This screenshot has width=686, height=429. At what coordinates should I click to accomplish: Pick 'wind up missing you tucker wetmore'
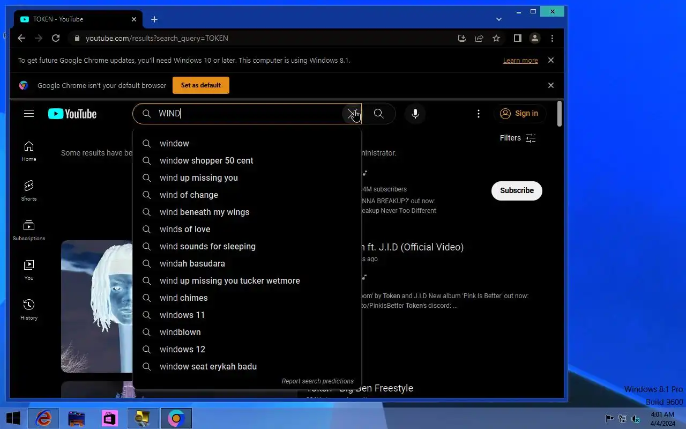(x=247, y=280)
